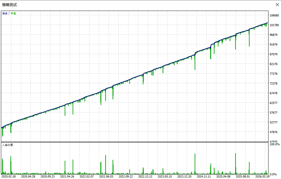Select the green 净值 legend label
Screen dimensions: 281x179
(13, 13)
